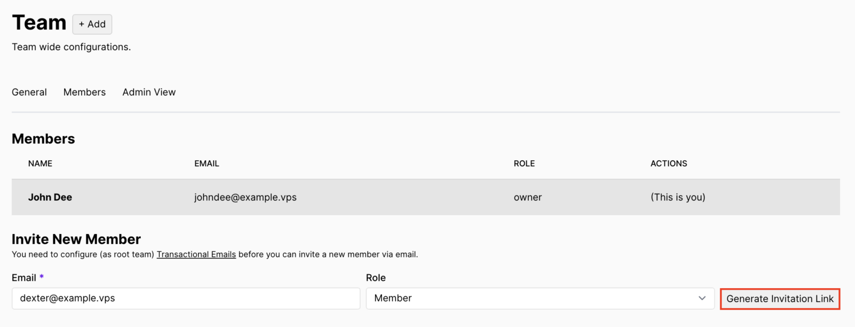Switch to the General tab

tap(29, 92)
